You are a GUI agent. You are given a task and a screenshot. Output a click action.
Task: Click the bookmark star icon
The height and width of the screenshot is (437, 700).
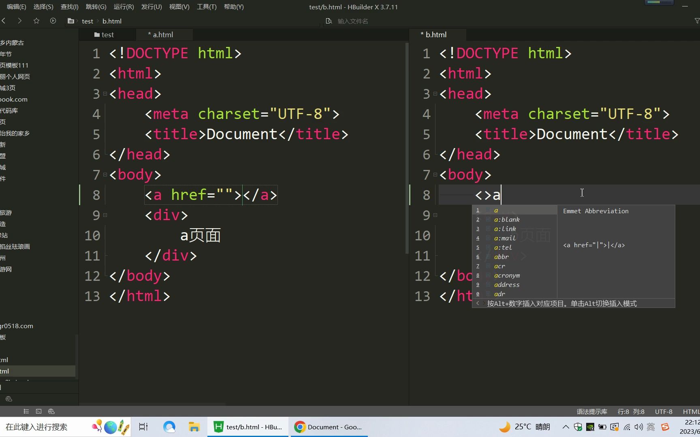click(36, 21)
